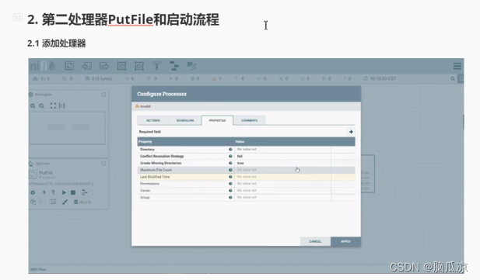The width and height of the screenshot is (480, 280).
Task: Select the Output Port toolbar icon
Action: 104,66
